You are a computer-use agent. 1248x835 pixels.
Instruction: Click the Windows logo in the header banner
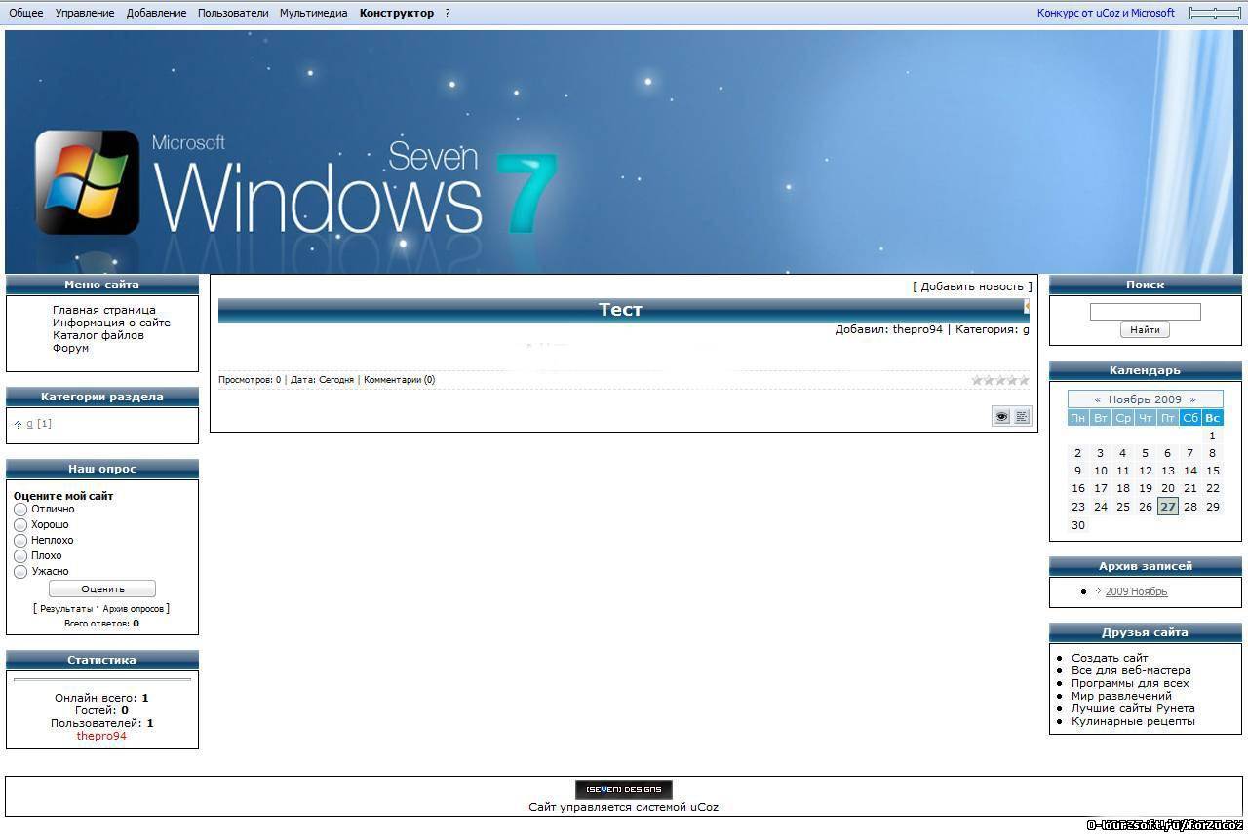[88, 182]
